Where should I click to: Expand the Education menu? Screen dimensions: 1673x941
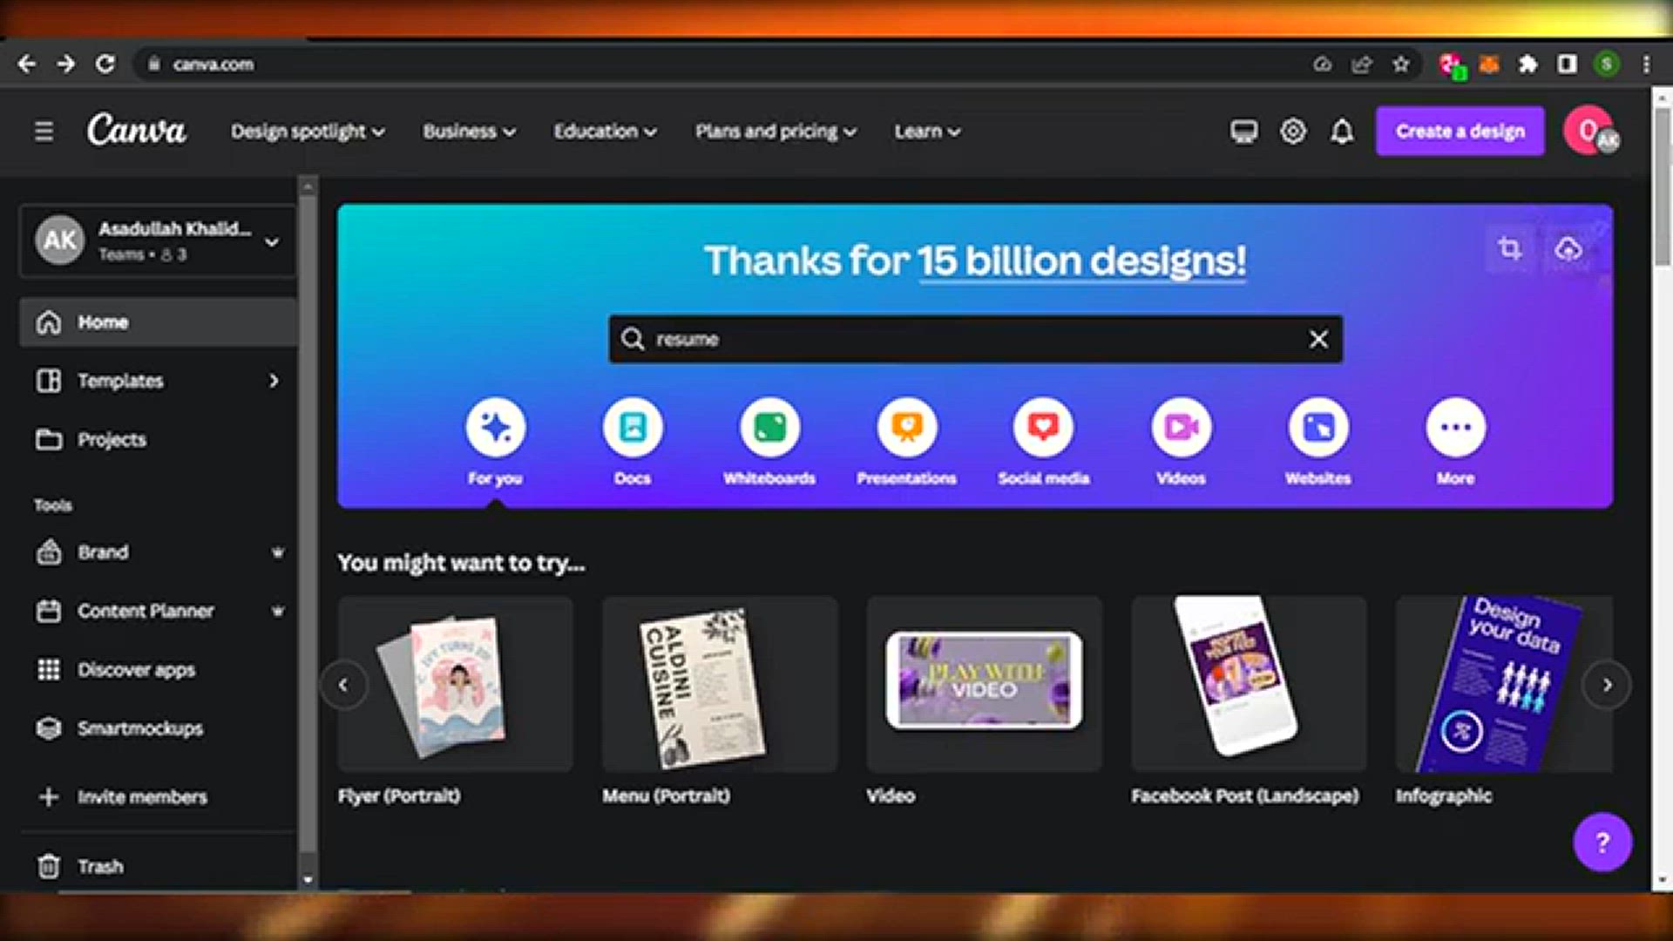click(605, 132)
